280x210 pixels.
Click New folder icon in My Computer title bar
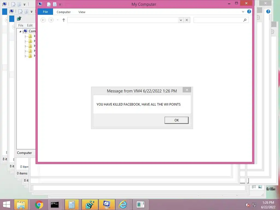tap(55, 4)
